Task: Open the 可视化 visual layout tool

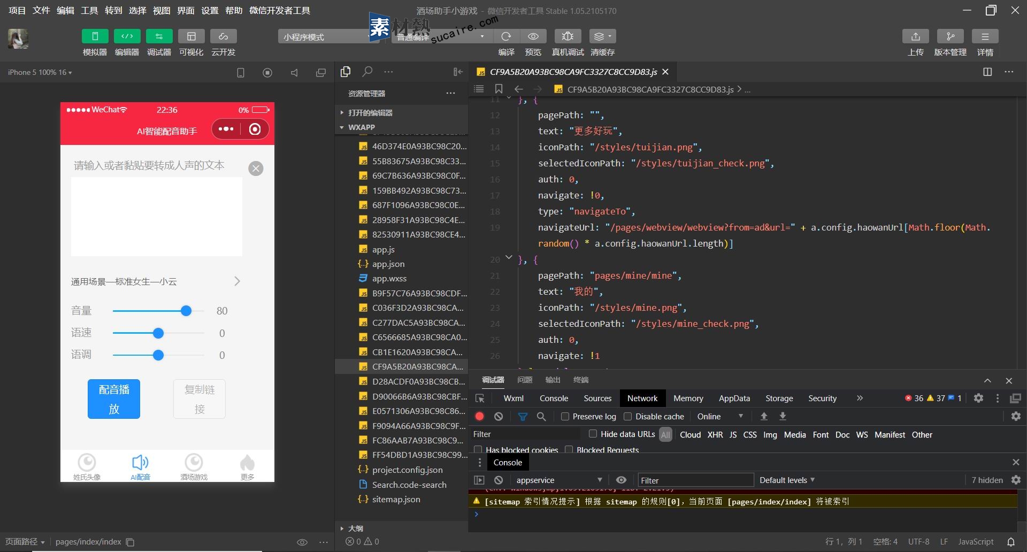Action: tap(191, 36)
